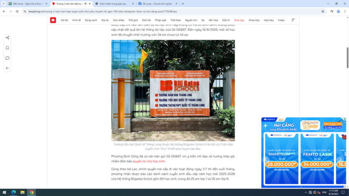Open the Giáo dục section
This screenshot has height=196, width=349.
pyautogui.click(x=239, y=20)
